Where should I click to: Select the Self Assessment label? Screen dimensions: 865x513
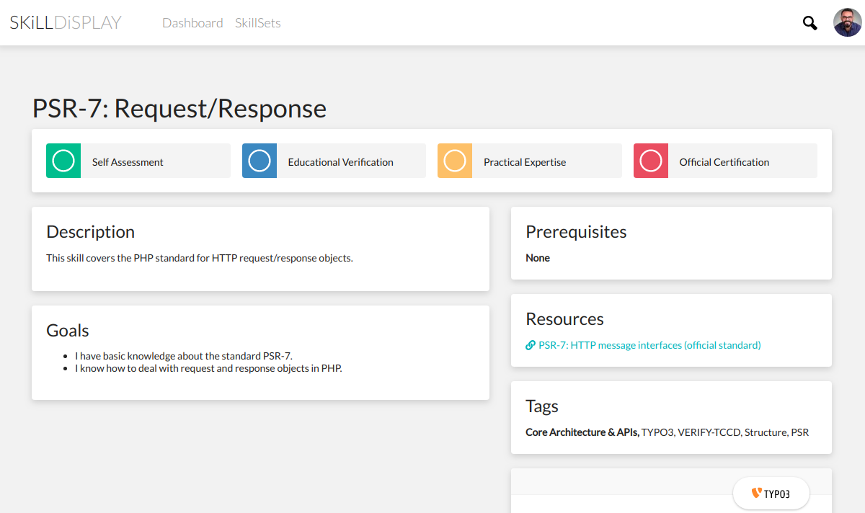click(128, 162)
